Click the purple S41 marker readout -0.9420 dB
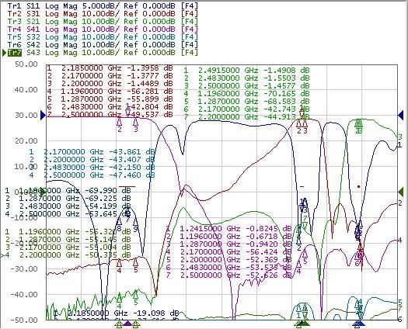 (x=269, y=244)
